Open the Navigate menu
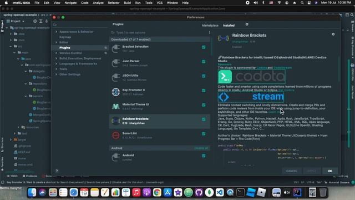Screen dimensions: 355x200 70,3
